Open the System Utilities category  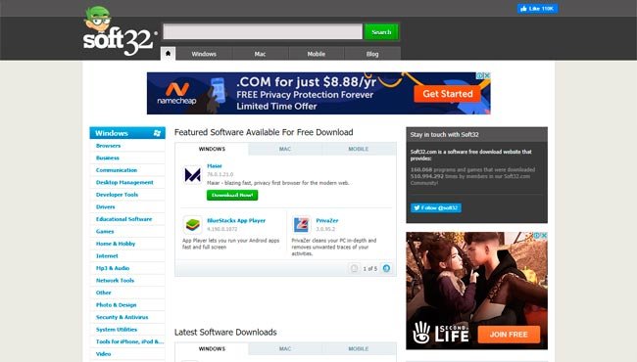coord(117,329)
